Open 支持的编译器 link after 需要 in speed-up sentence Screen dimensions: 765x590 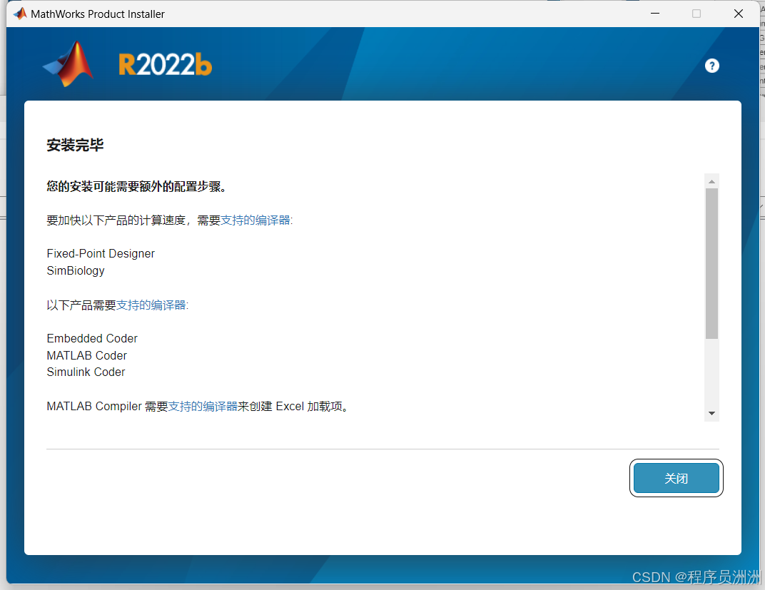[x=255, y=220]
